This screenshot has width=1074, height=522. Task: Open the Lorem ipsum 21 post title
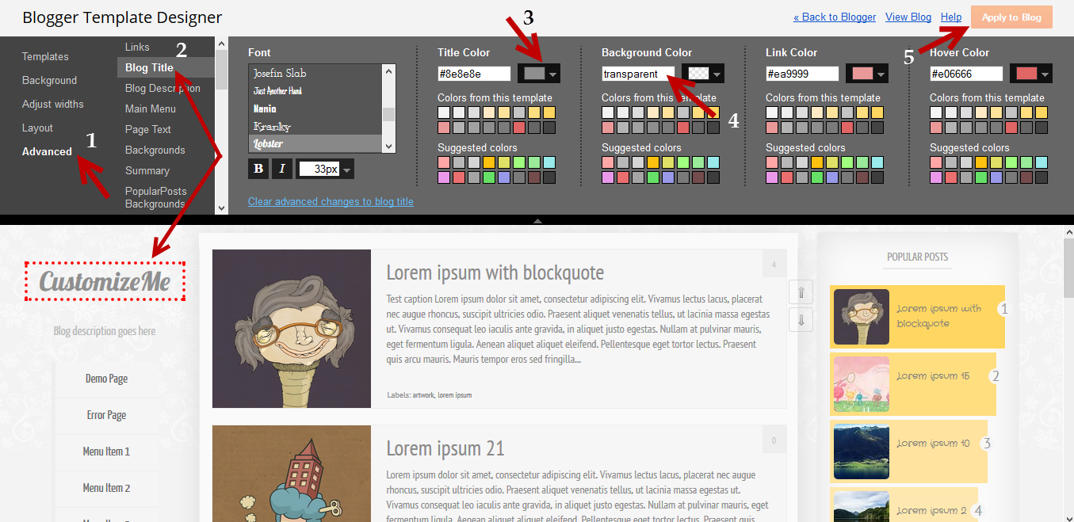point(445,448)
